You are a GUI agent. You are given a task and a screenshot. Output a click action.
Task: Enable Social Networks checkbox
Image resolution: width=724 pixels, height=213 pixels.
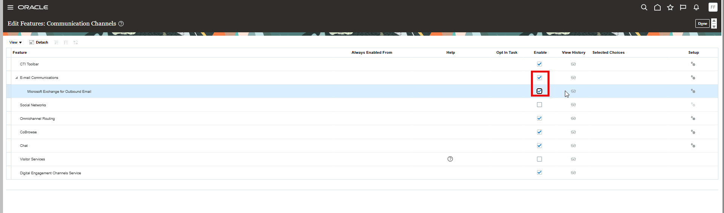(539, 105)
